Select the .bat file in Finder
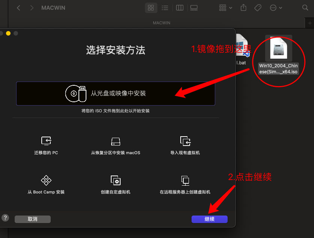314x238 pixels. point(242,50)
